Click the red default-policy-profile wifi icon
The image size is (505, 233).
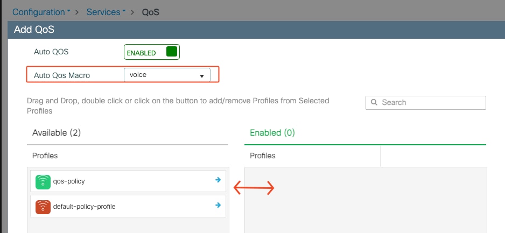click(43, 207)
